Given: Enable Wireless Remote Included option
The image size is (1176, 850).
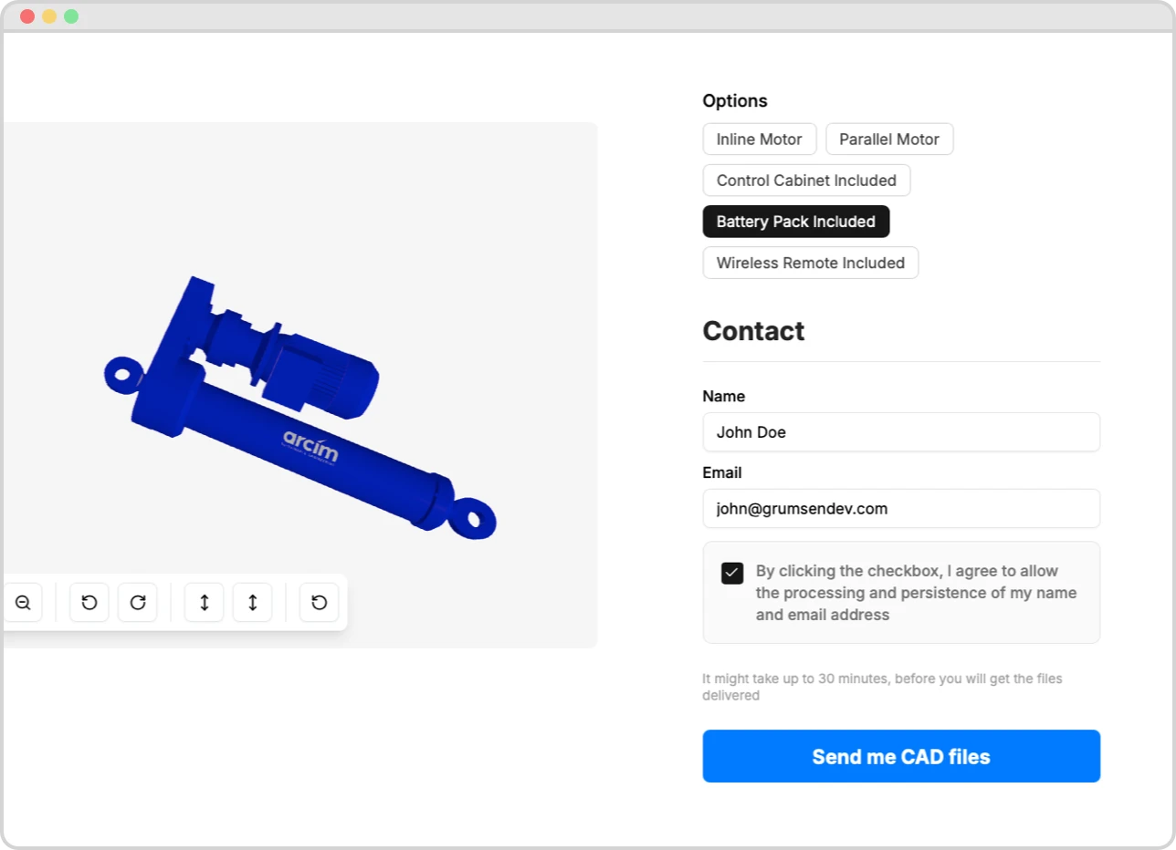Looking at the screenshot, I should tap(811, 263).
